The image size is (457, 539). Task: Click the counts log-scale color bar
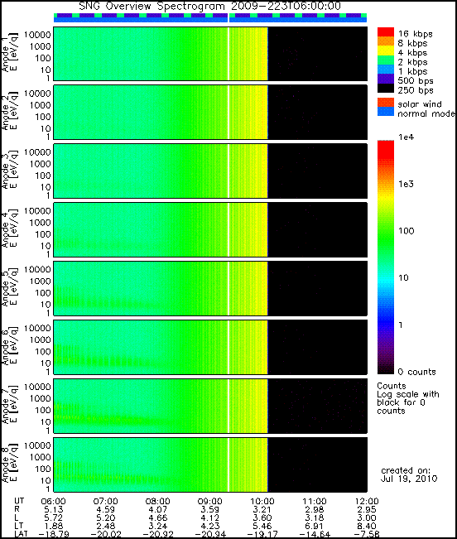(x=386, y=257)
